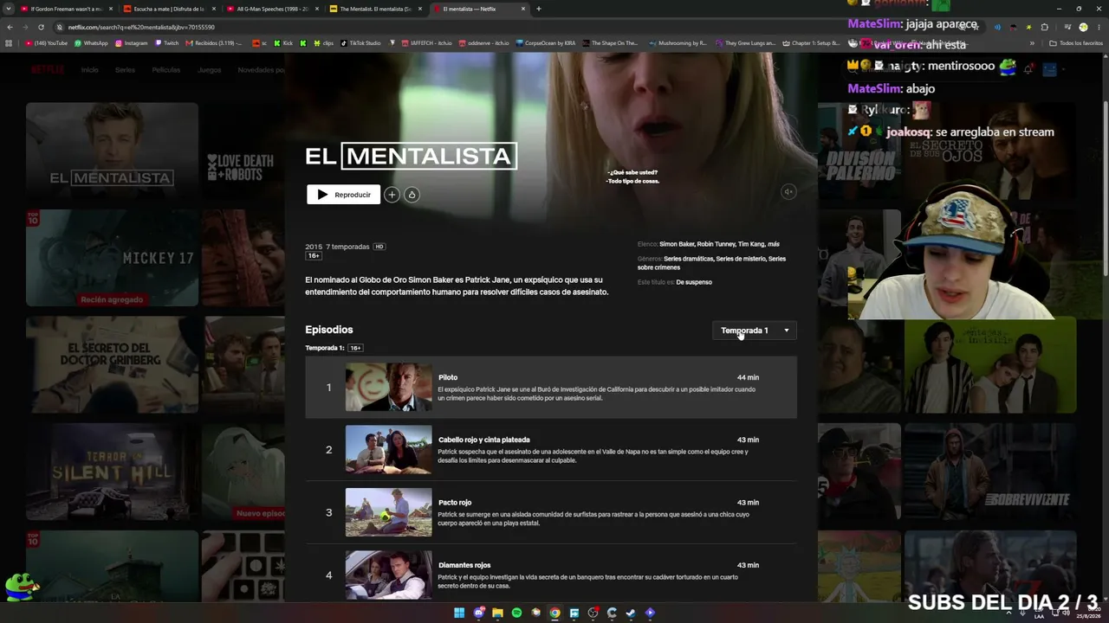Toggle the preview trailer sound button
Image resolution: width=1109 pixels, height=623 pixels.
(x=788, y=192)
